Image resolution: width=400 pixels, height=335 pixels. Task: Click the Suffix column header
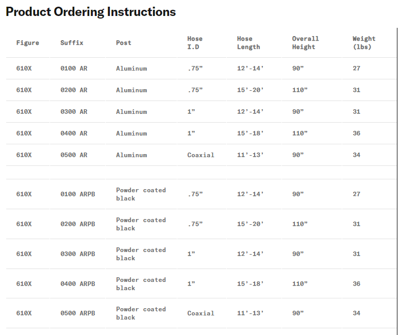tap(72, 43)
